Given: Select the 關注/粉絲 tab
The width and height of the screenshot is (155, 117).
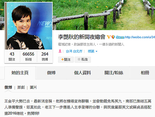Looking at the screenshot, I should point(114,73).
